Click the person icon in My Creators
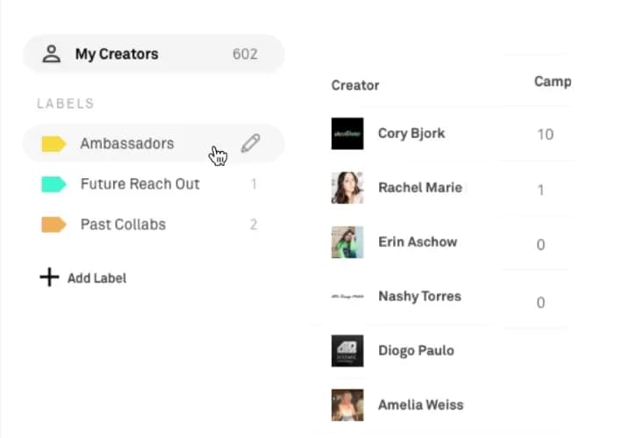The image size is (630, 438). coord(52,54)
